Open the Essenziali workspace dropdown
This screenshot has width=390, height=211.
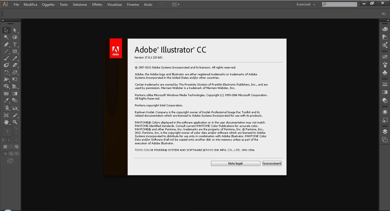(x=306, y=5)
